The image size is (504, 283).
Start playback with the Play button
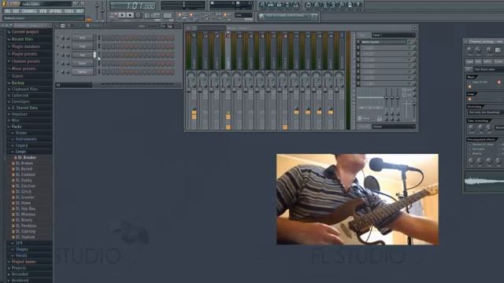122,15
